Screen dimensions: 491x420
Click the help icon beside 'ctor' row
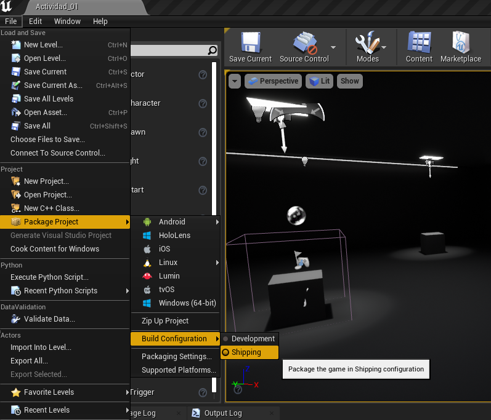[x=203, y=74]
